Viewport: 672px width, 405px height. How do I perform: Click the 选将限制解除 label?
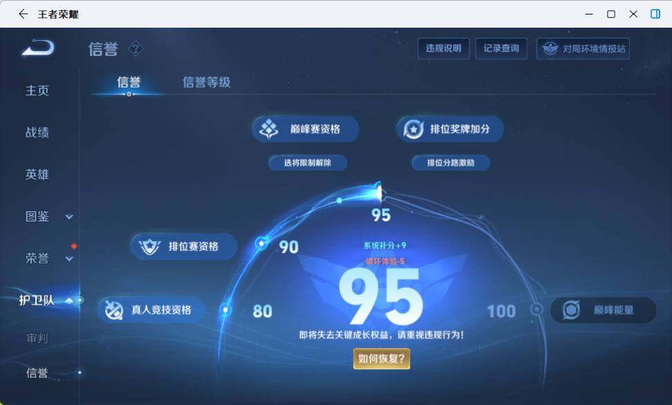point(308,163)
